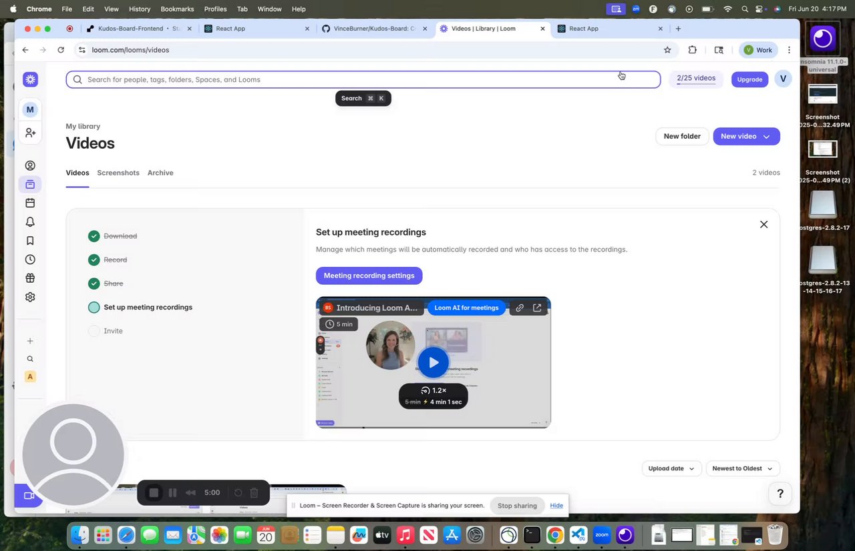Viewport: 855px width, 551px height.
Task: Expand the New video dropdown
Action: (766, 136)
